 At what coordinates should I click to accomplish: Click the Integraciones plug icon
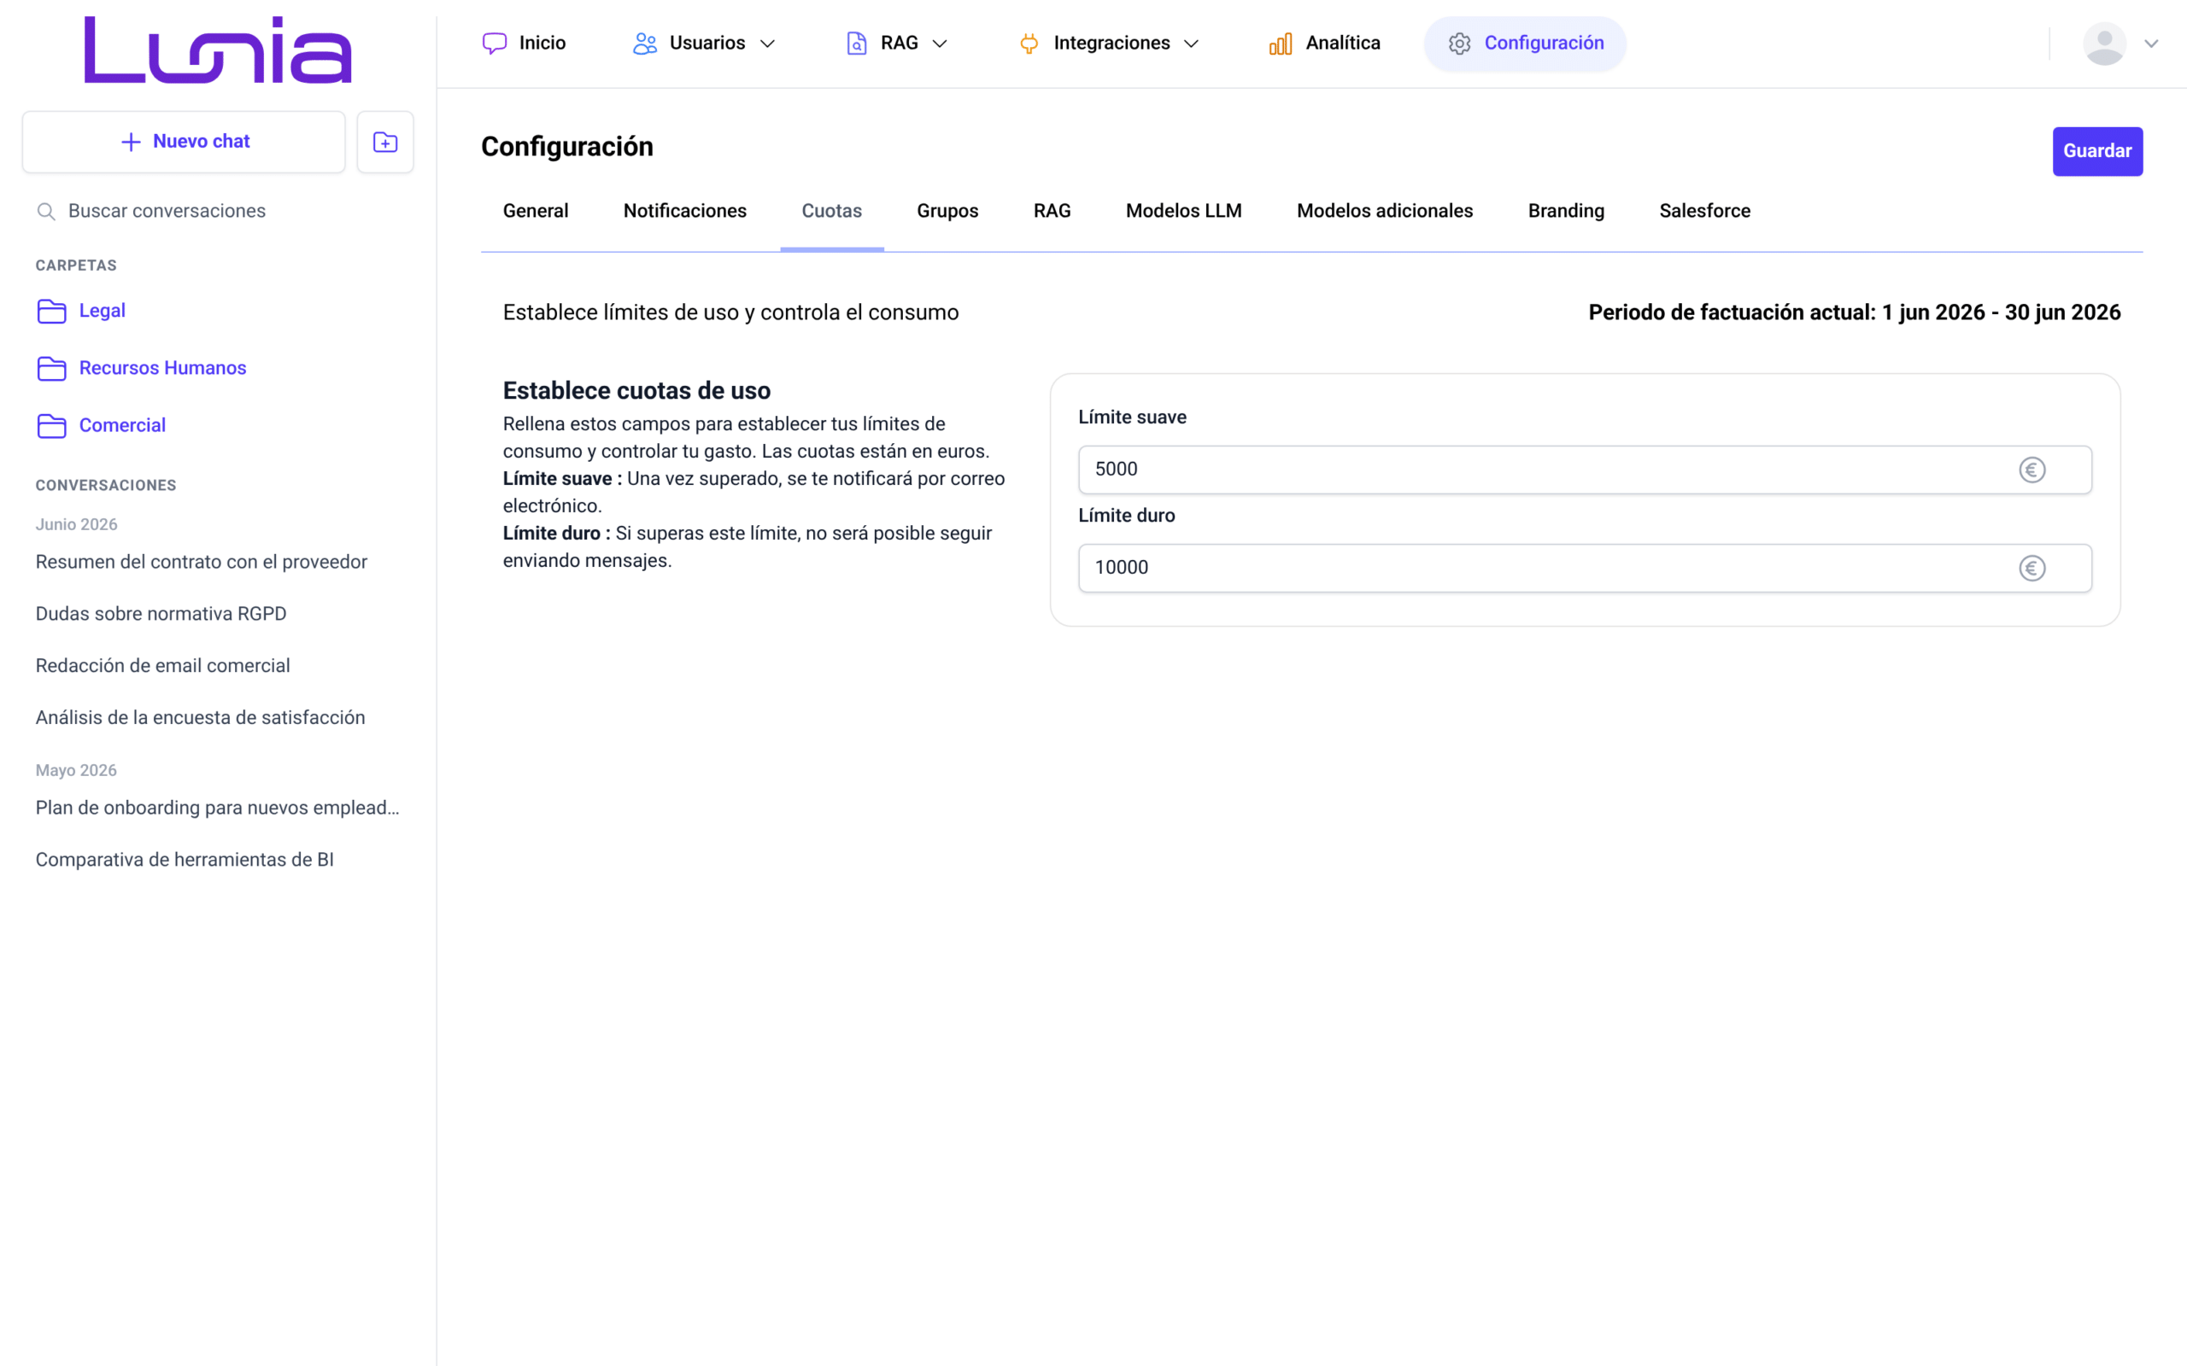tap(1029, 44)
